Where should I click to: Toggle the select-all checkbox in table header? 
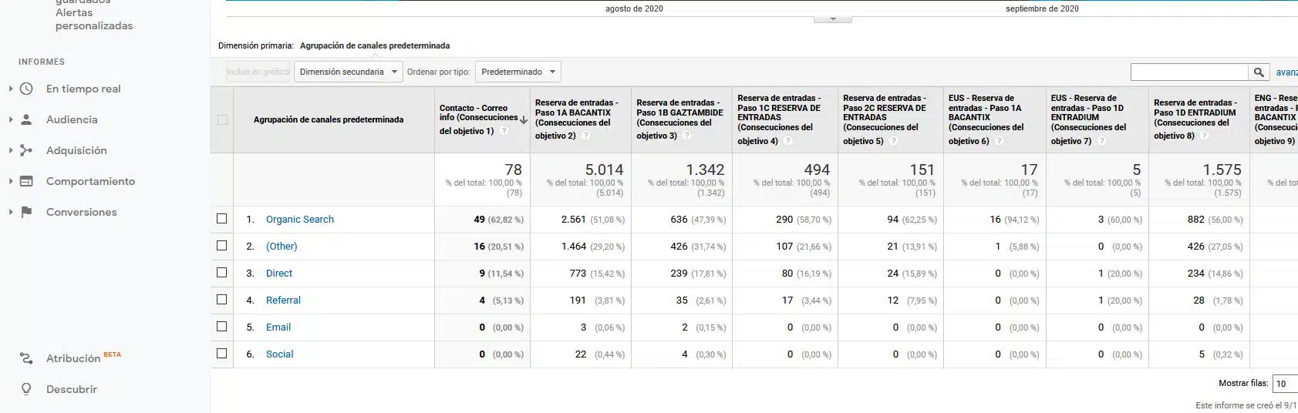222,119
